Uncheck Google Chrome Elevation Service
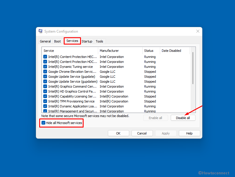Image resolution: width=235 pixels, height=177 pixels. click(x=45, y=71)
